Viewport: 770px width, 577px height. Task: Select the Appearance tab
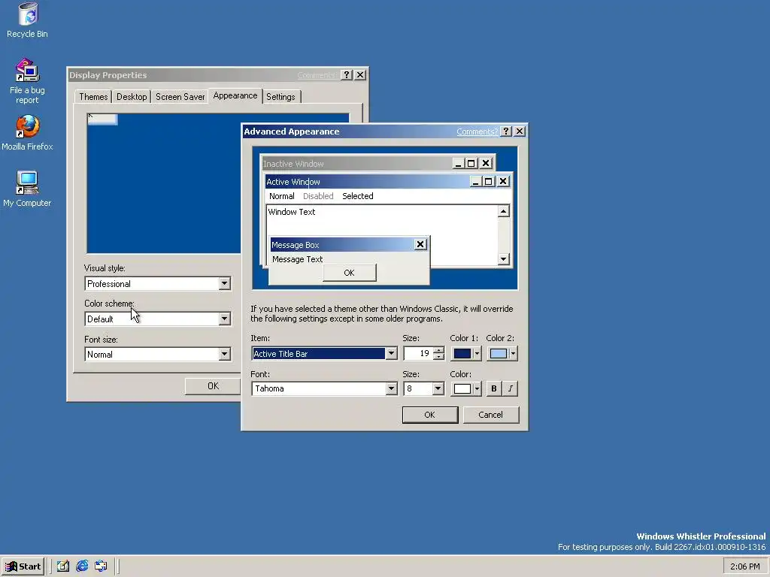pyautogui.click(x=235, y=95)
